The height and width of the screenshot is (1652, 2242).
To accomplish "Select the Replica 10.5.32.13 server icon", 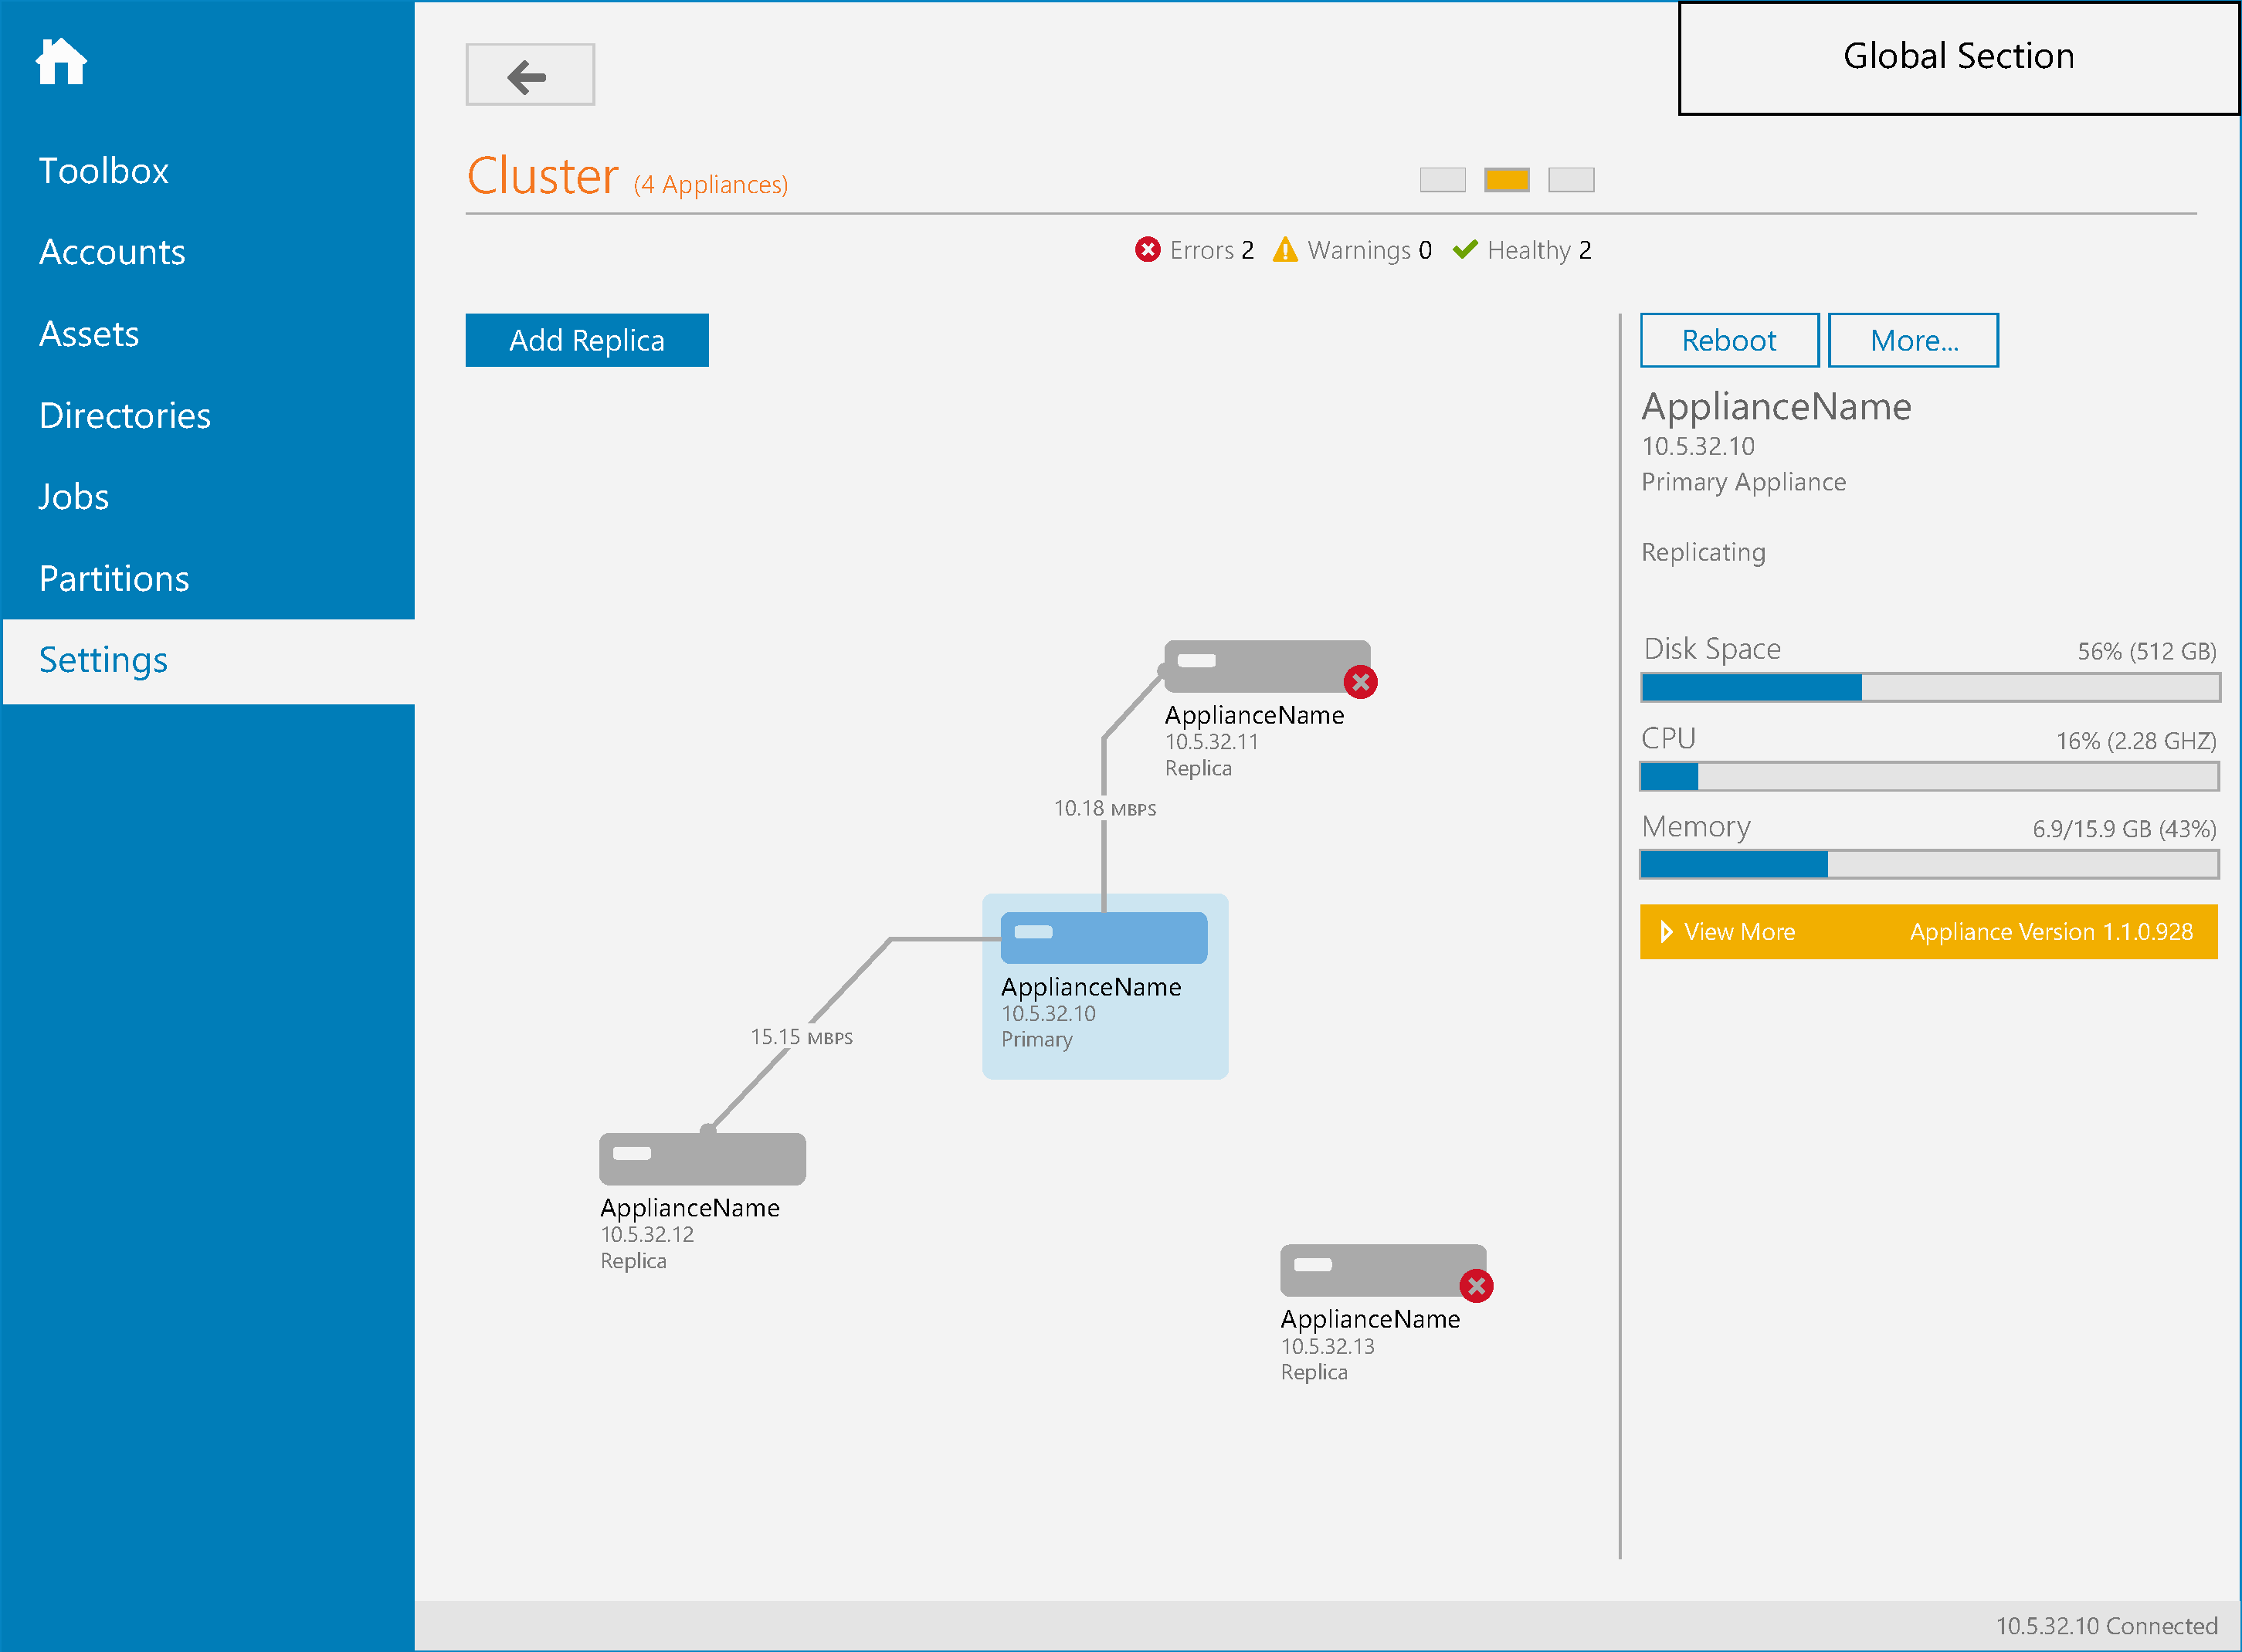I will (x=1383, y=1270).
